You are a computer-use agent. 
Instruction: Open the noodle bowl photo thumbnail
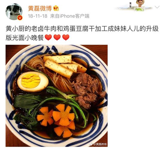57,96
